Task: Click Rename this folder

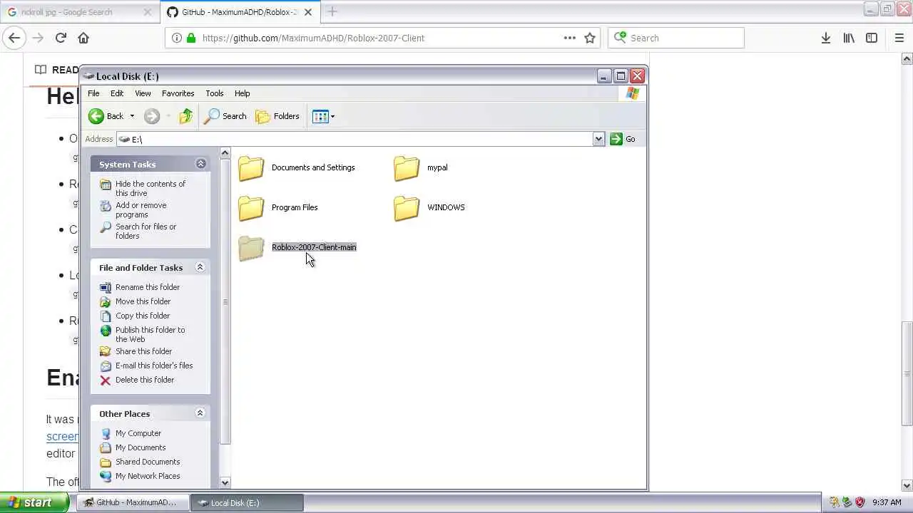Action: pos(140,287)
